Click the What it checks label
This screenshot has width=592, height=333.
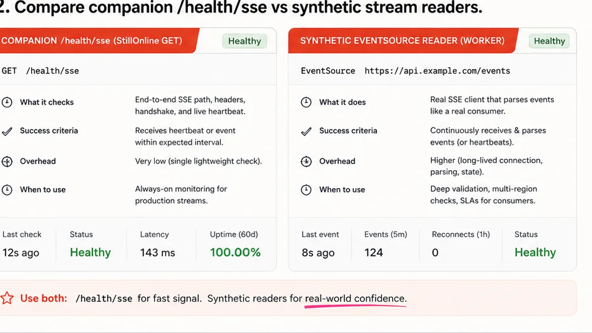pos(47,102)
